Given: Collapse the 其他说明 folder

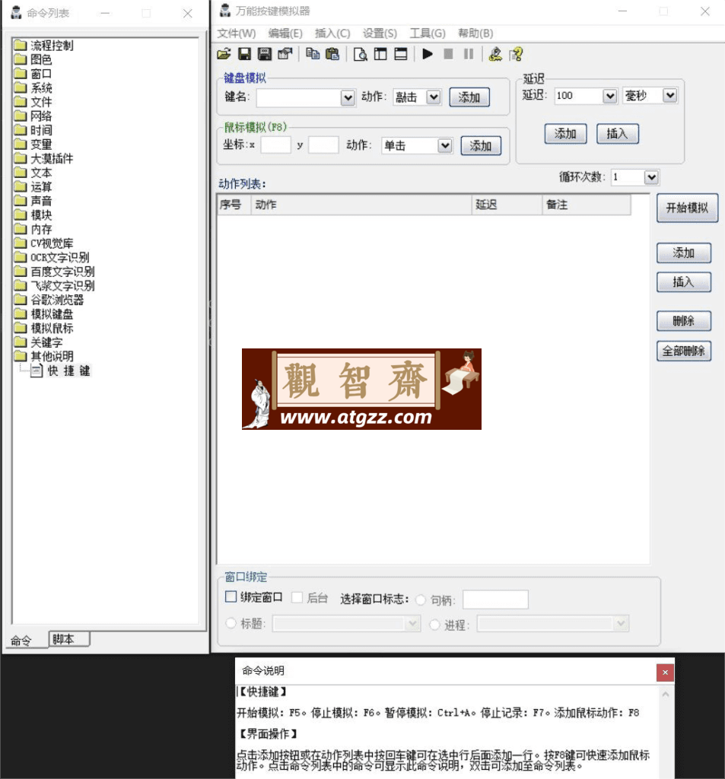Looking at the screenshot, I should [43, 356].
